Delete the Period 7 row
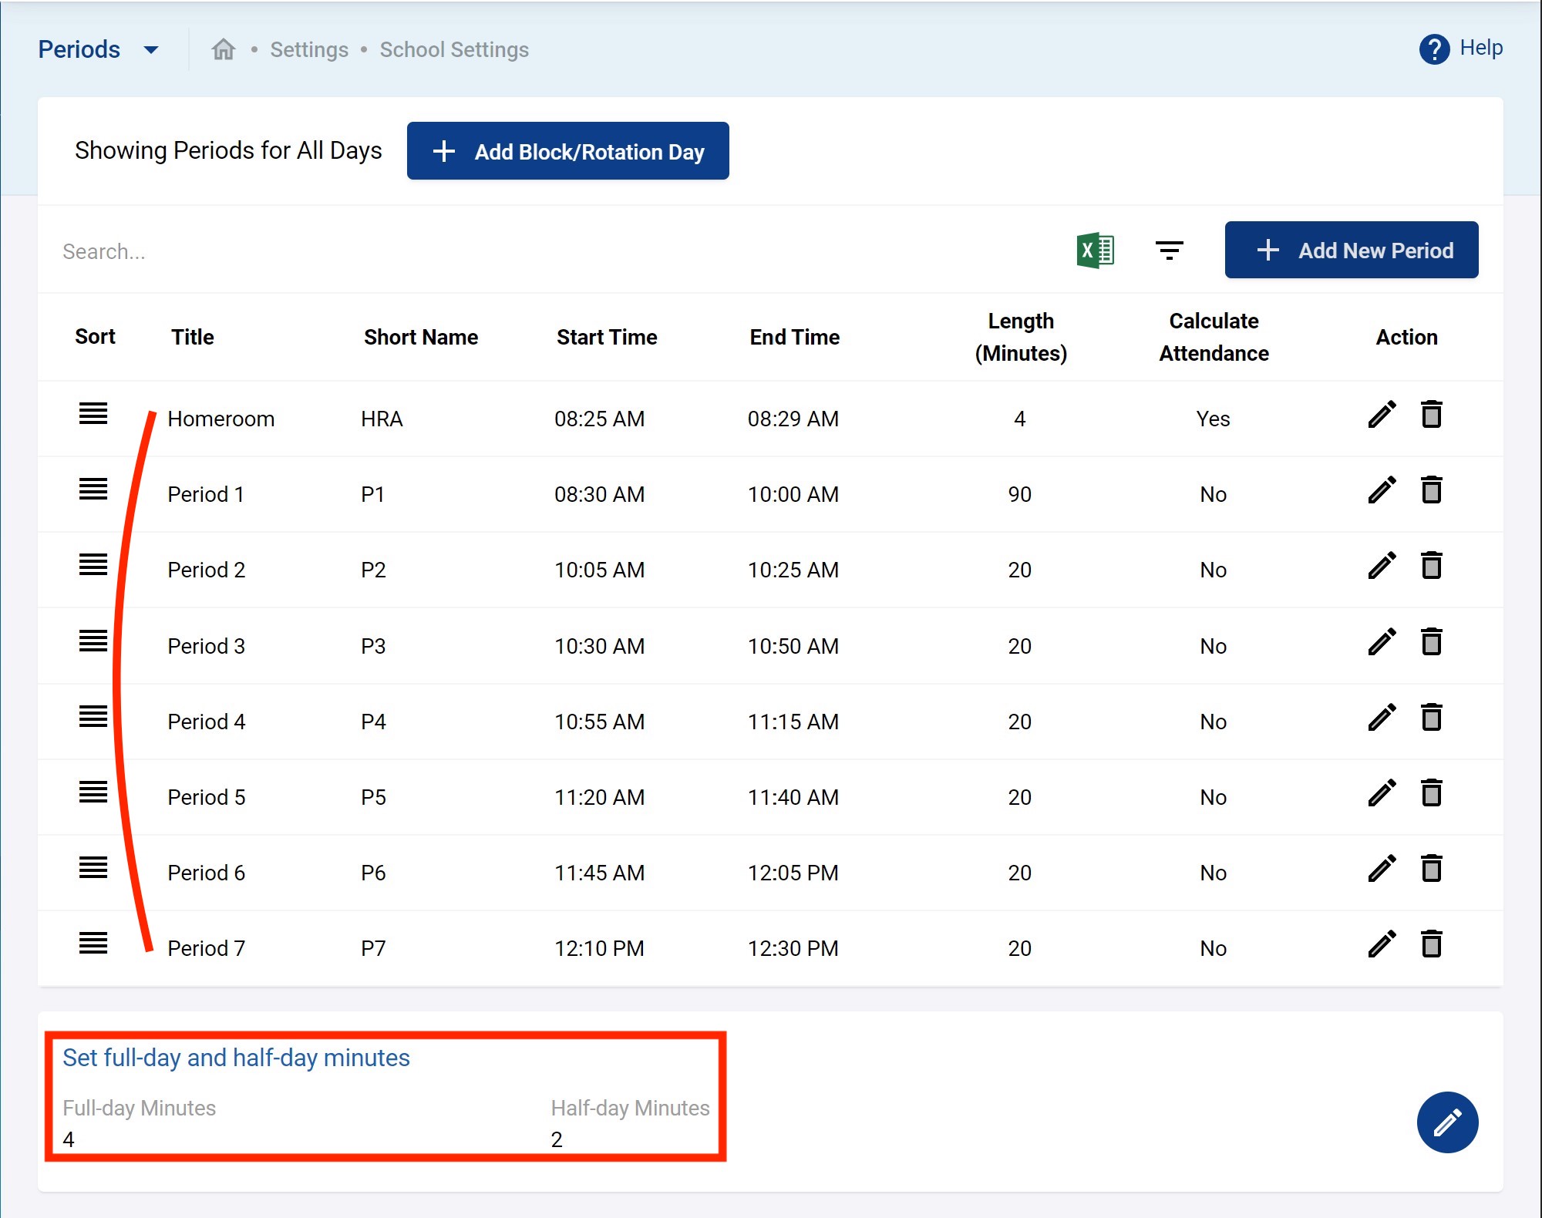The width and height of the screenshot is (1542, 1218). (x=1431, y=944)
